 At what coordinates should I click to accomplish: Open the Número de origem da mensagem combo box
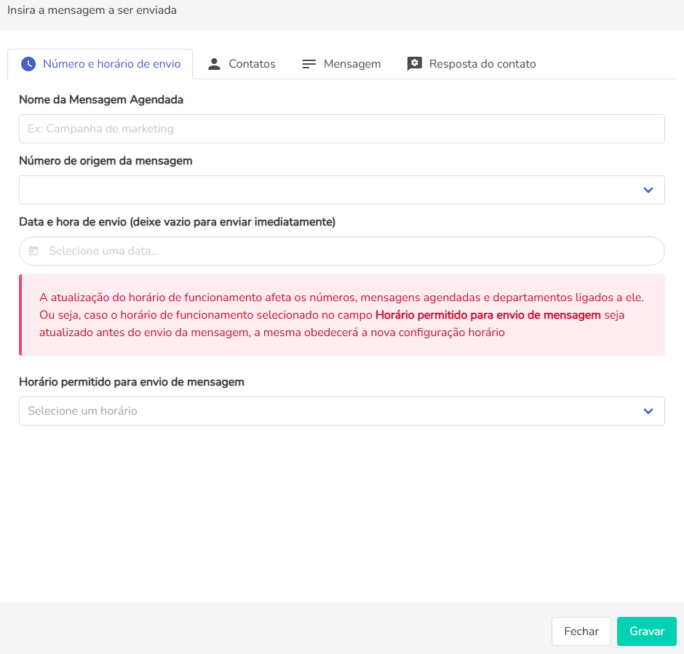coord(327,190)
